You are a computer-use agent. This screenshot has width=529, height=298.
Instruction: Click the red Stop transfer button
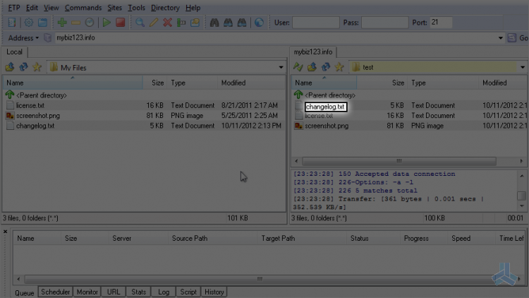click(x=120, y=23)
